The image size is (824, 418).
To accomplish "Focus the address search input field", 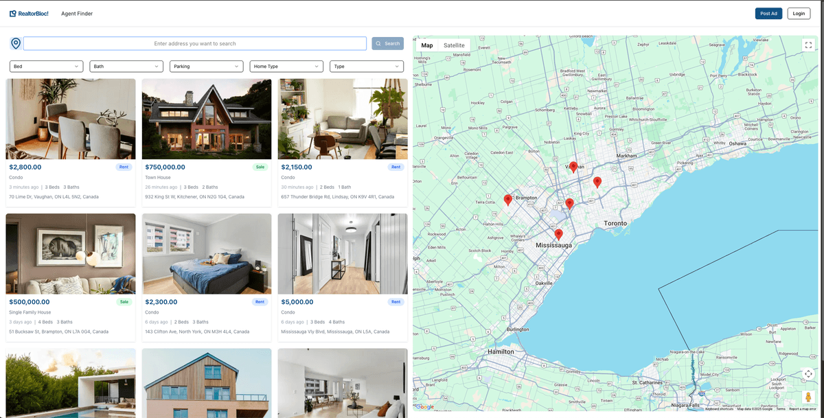I will coord(195,43).
